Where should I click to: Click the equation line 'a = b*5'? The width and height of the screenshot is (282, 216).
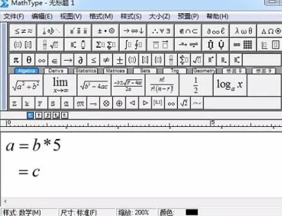pyautogui.click(x=33, y=145)
